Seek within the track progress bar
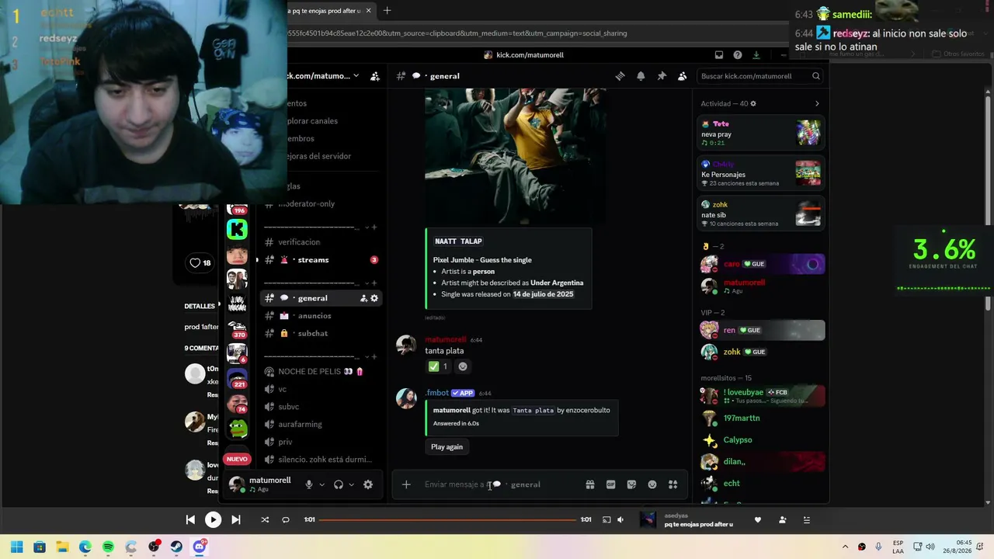The height and width of the screenshot is (559, 994). tap(447, 519)
